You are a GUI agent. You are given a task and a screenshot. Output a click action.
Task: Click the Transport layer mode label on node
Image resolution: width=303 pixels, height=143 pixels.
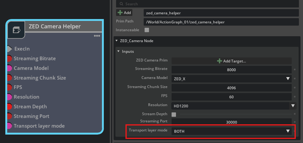coord(39,126)
